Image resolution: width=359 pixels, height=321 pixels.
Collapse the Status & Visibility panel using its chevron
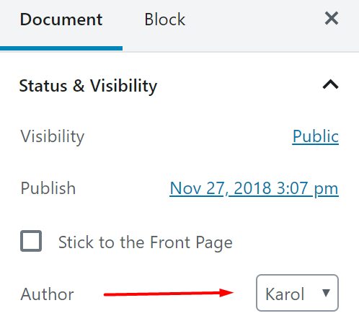pyautogui.click(x=331, y=84)
